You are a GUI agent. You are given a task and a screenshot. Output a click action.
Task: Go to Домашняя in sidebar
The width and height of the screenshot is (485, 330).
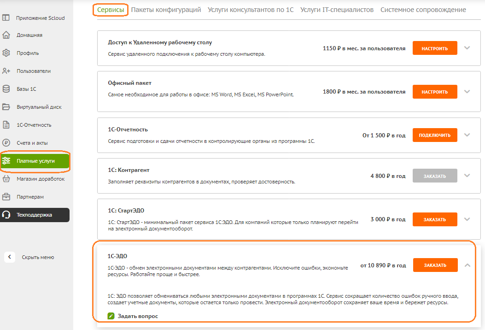tap(29, 35)
